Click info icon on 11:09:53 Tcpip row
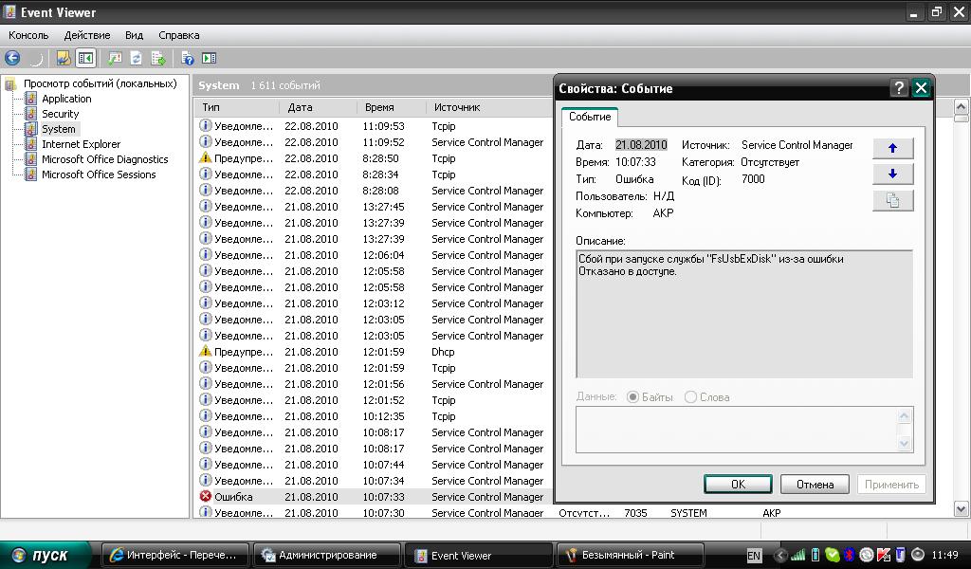This screenshot has width=971, height=569. tap(206, 126)
